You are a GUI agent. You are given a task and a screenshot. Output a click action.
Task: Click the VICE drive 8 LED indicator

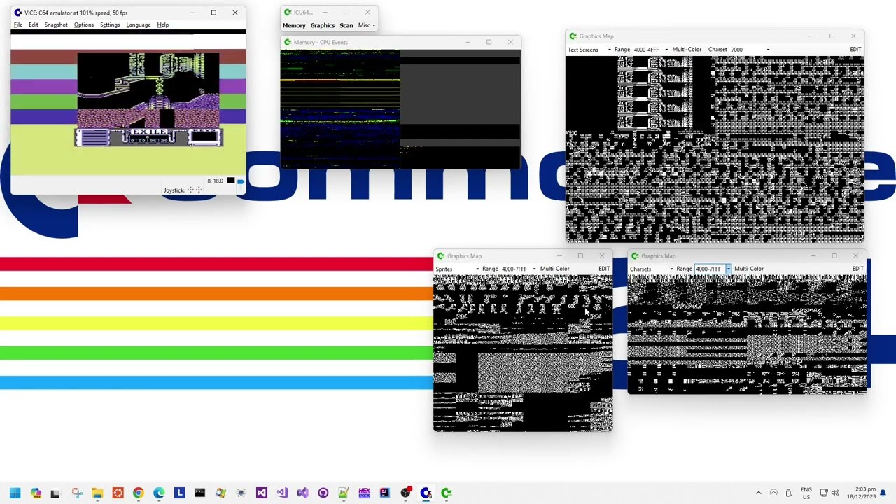tap(230, 181)
